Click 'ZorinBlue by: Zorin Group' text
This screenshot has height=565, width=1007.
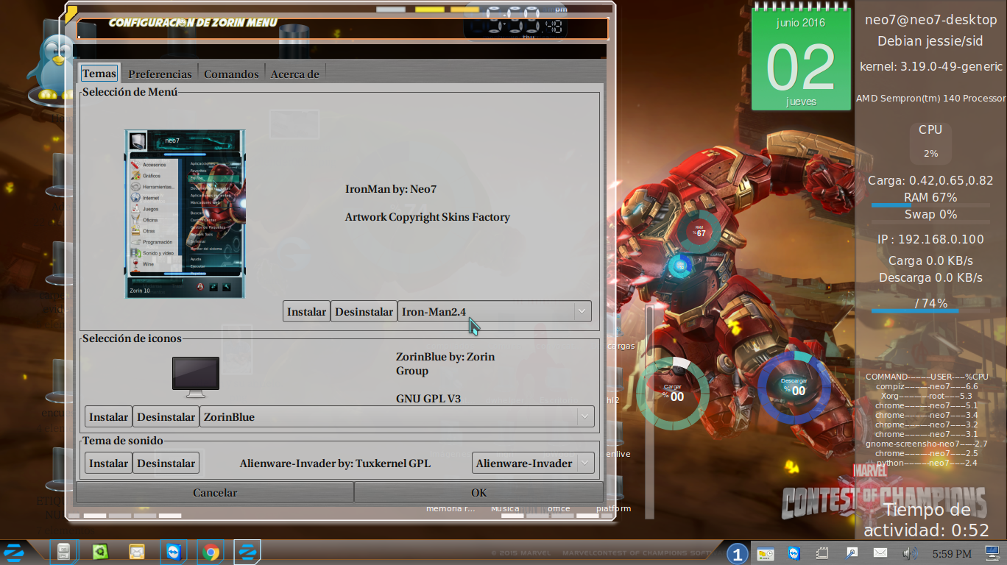(x=445, y=363)
